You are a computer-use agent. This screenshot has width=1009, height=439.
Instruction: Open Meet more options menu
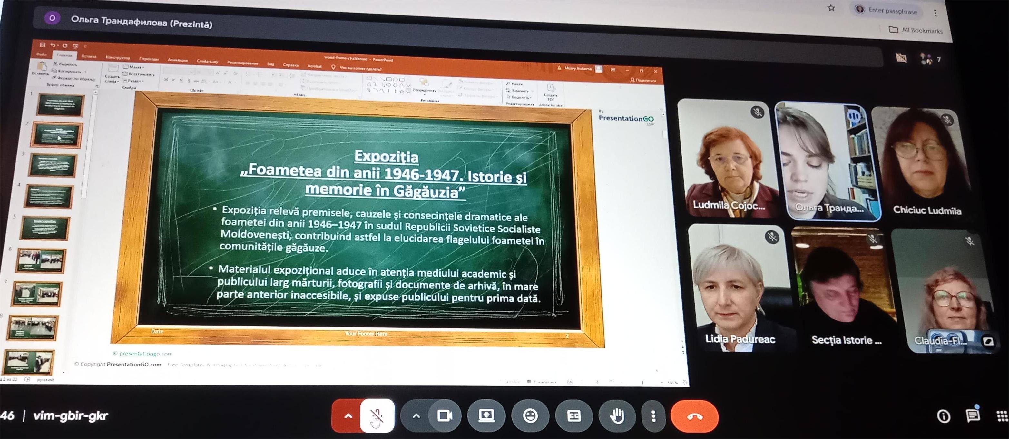coord(653,416)
